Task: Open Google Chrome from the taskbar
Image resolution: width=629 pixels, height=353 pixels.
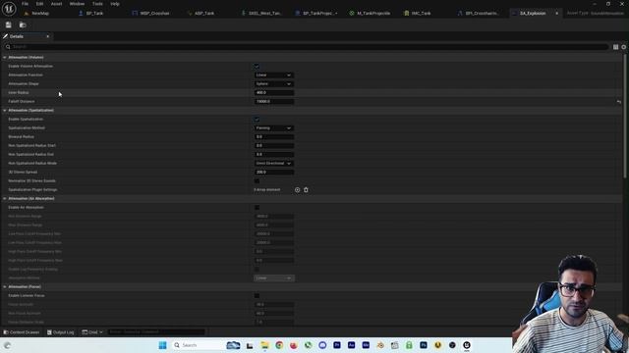Action: 279,345
